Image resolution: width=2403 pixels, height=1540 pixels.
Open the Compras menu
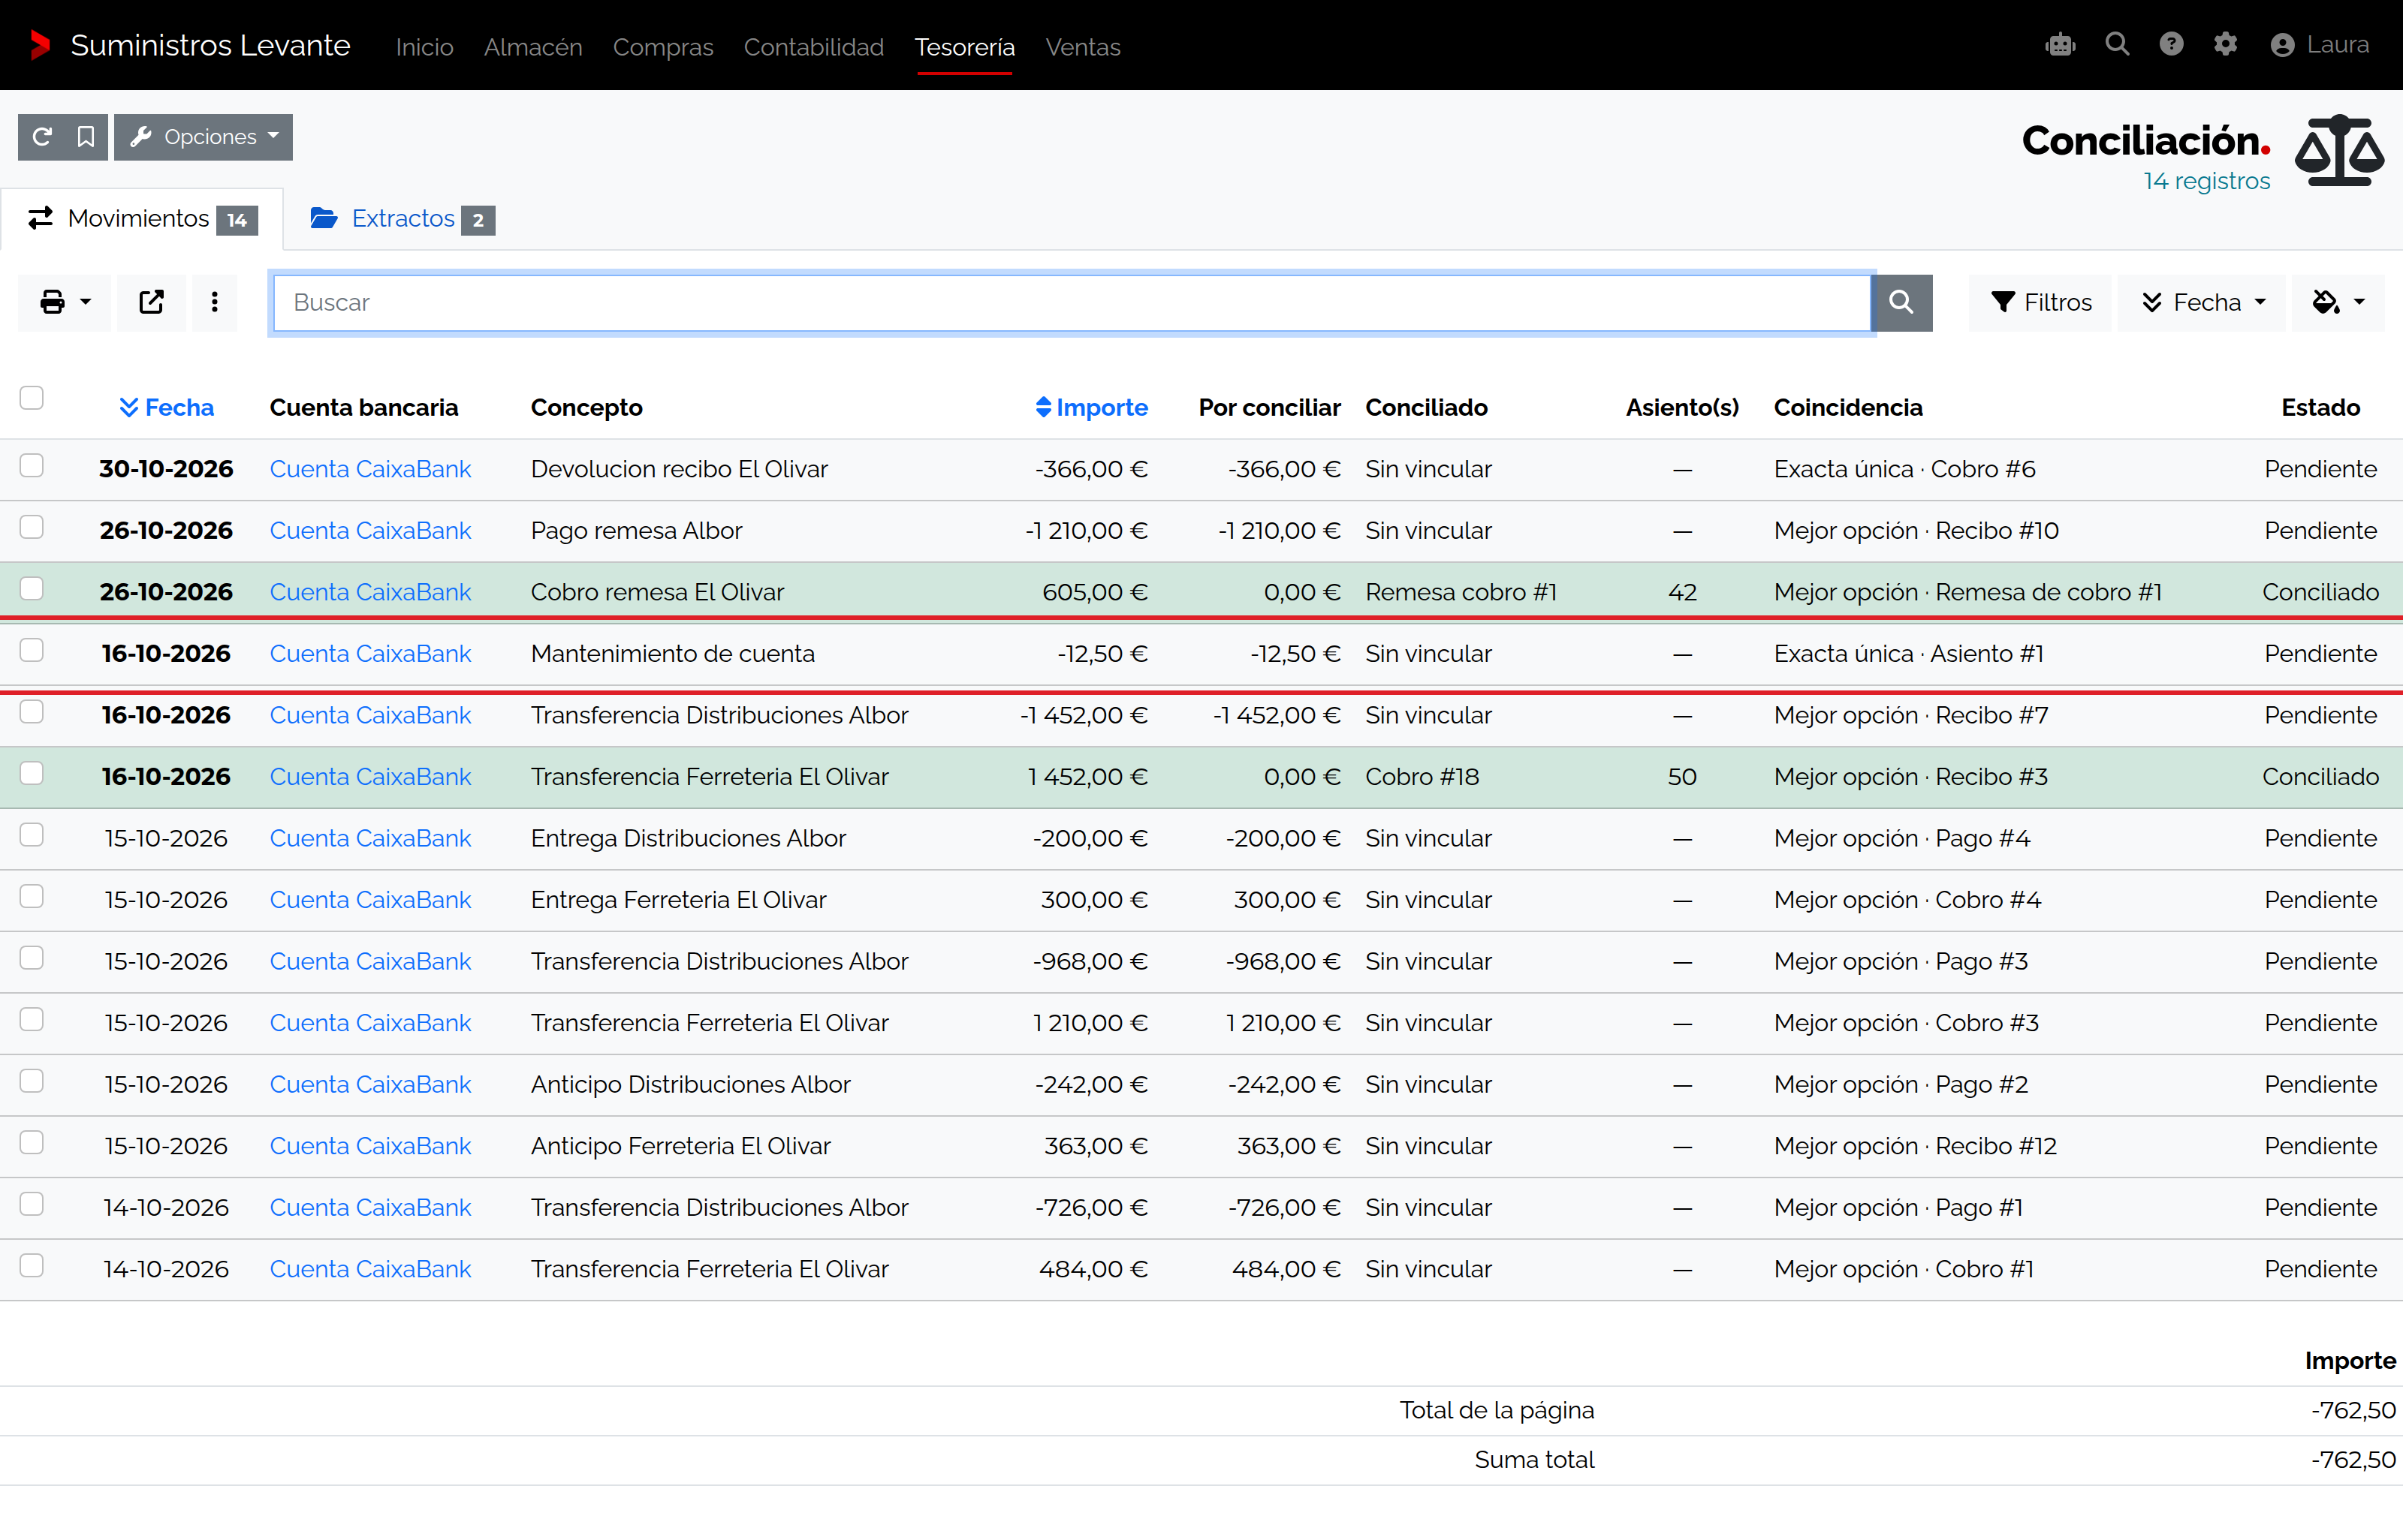[x=662, y=47]
